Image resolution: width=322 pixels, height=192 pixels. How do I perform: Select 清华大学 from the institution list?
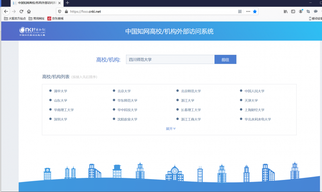(60, 91)
